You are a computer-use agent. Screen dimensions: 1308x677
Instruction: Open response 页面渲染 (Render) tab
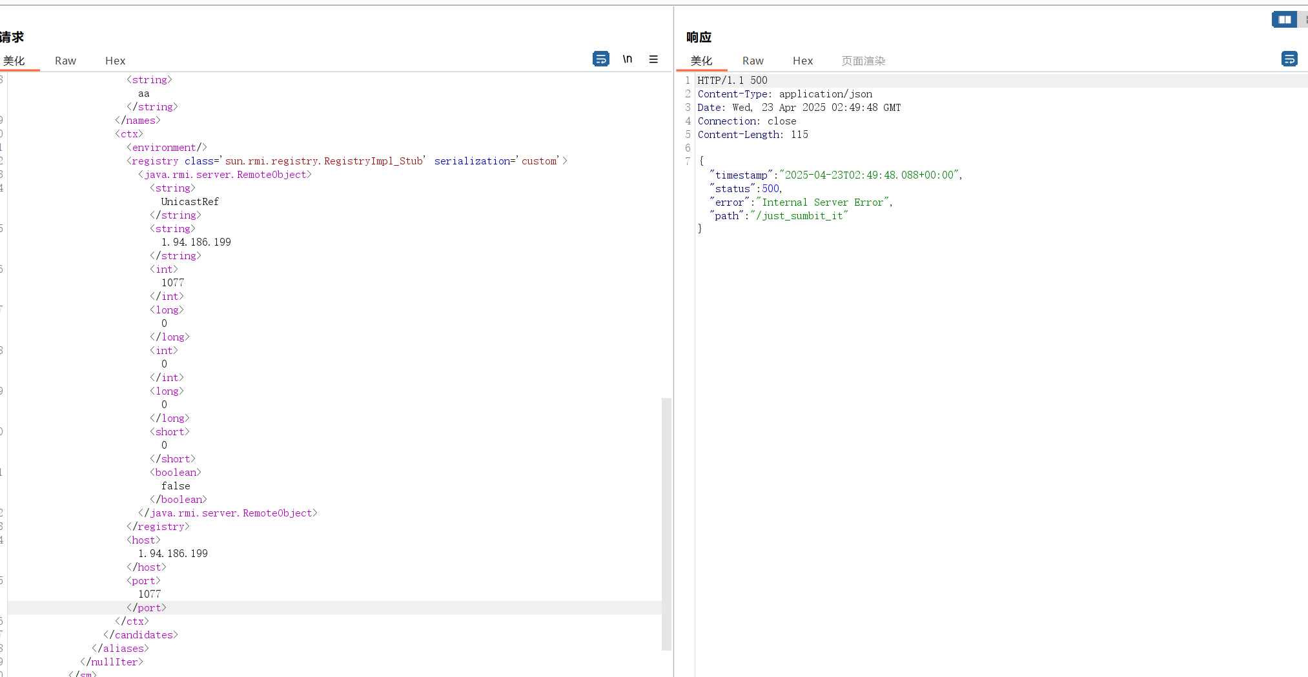[863, 61]
